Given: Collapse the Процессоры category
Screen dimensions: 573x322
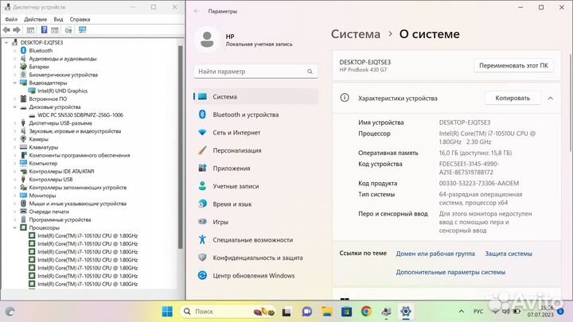Looking at the screenshot, I should pyautogui.click(x=15, y=227).
